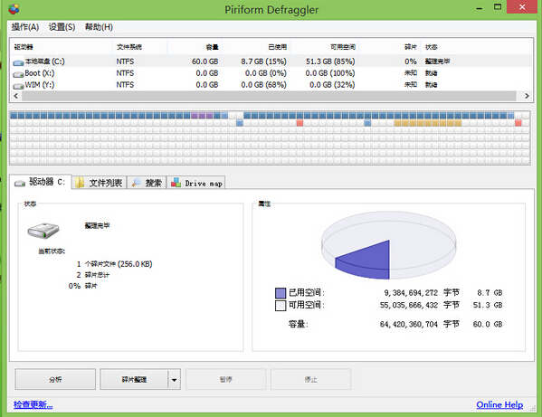The width and height of the screenshot is (542, 417).
Task: Select the Boot (X:) drive icon
Action: tap(18, 74)
